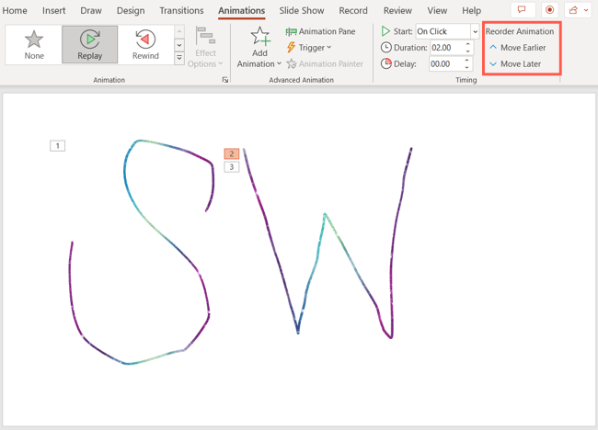The height and width of the screenshot is (430, 598).
Task: Open the Start timing combo box
Action: [447, 31]
